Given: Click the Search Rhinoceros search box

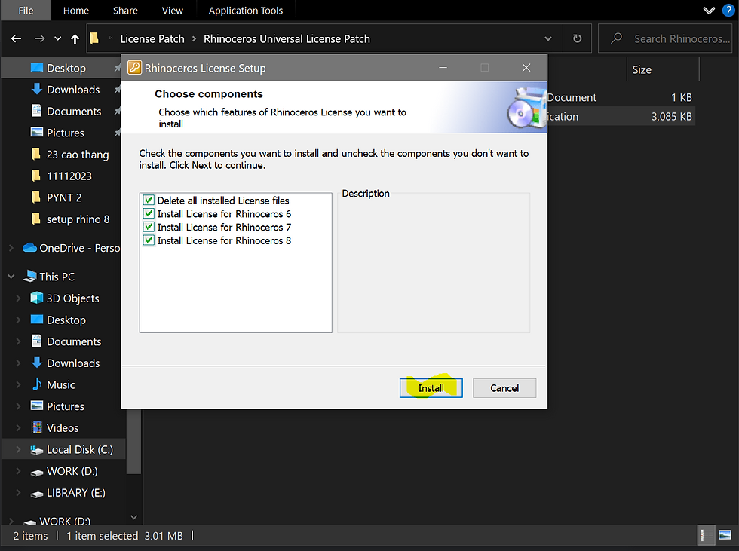Looking at the screenshot, I should coord(664,38).
